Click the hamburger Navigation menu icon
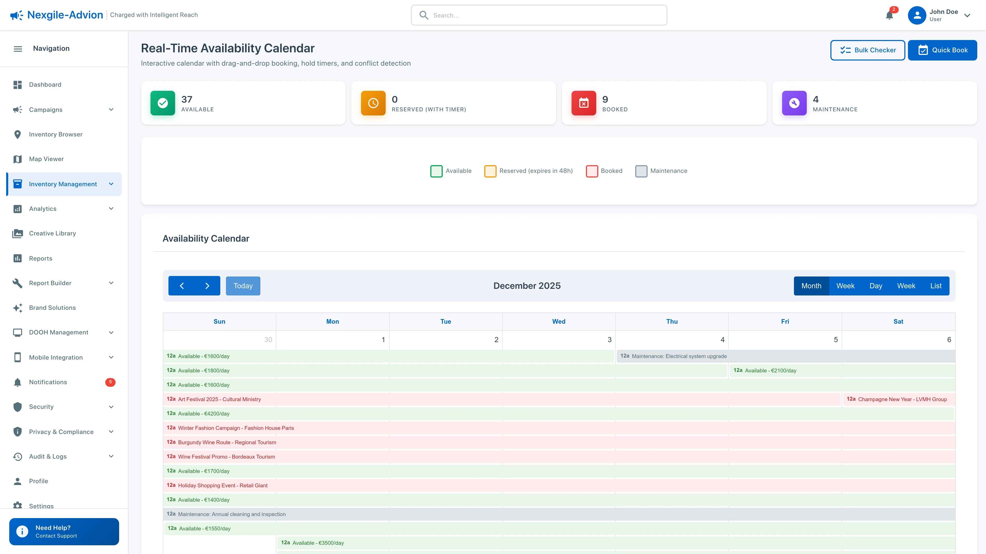 18,48
